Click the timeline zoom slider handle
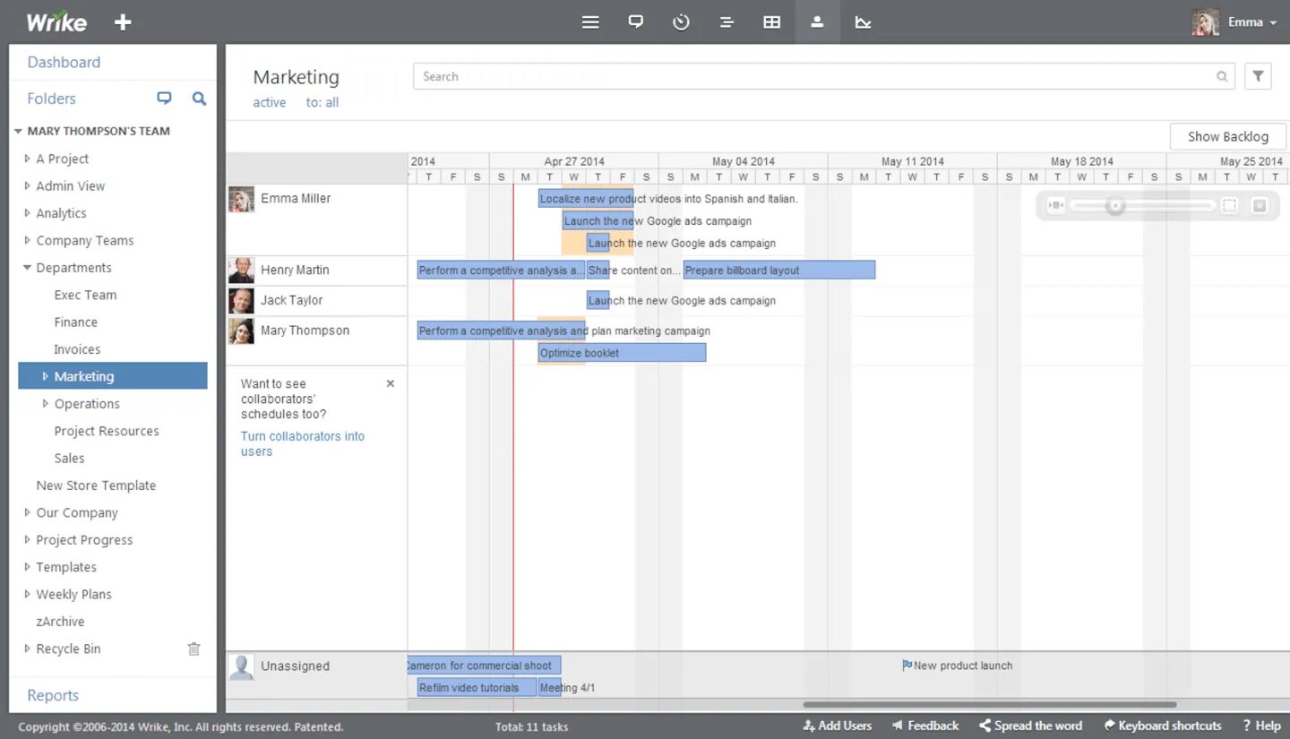 1114,206
